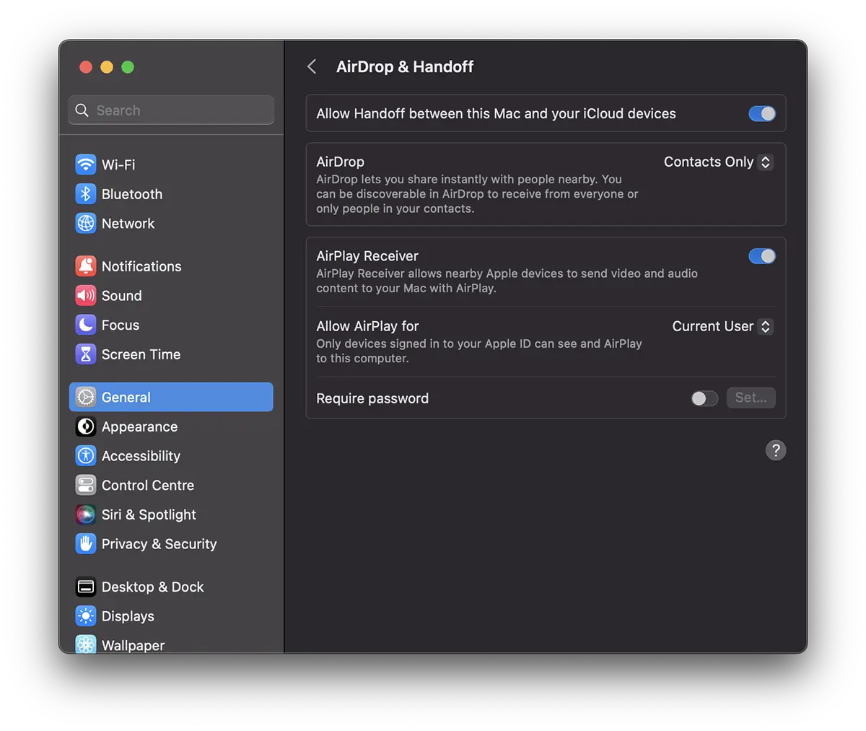Click the Control Centre icon

click(x=85, y=485)
